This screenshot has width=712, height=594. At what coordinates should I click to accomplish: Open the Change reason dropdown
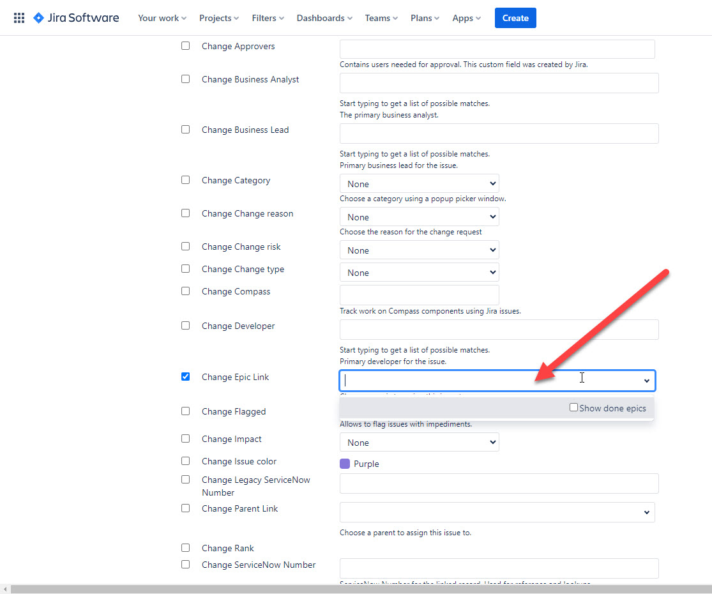[x=419, y=217]
